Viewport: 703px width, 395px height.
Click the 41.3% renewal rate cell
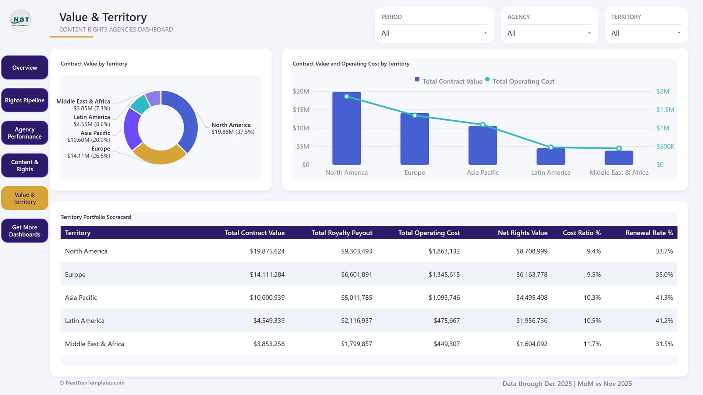(x=664, y=298)
